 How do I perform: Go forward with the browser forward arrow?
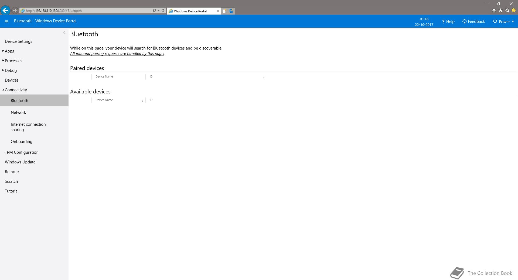[x=15, y=10]
